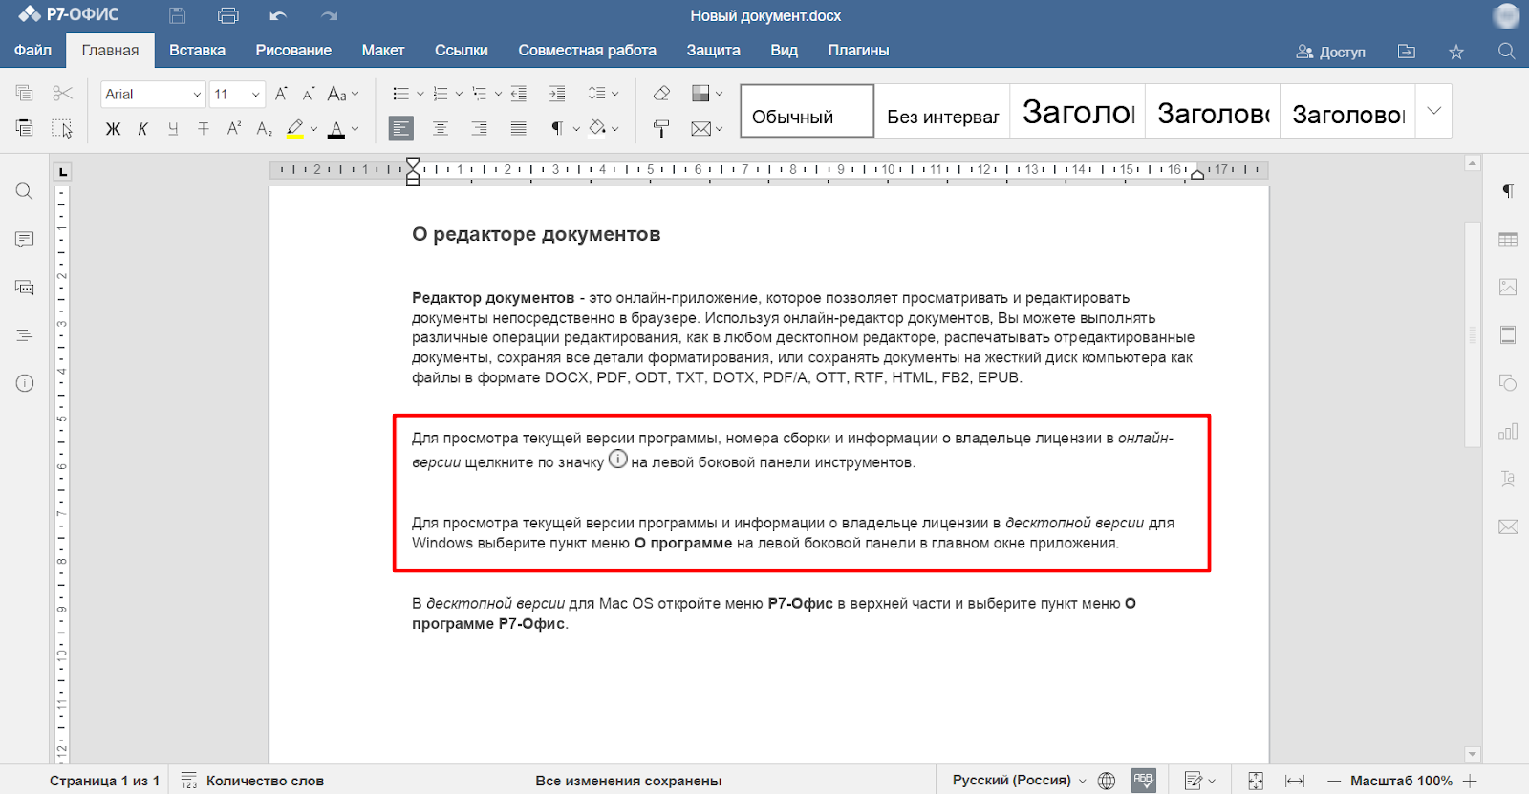
Task: Expand the bullet list options
Action: coord(420,94)
